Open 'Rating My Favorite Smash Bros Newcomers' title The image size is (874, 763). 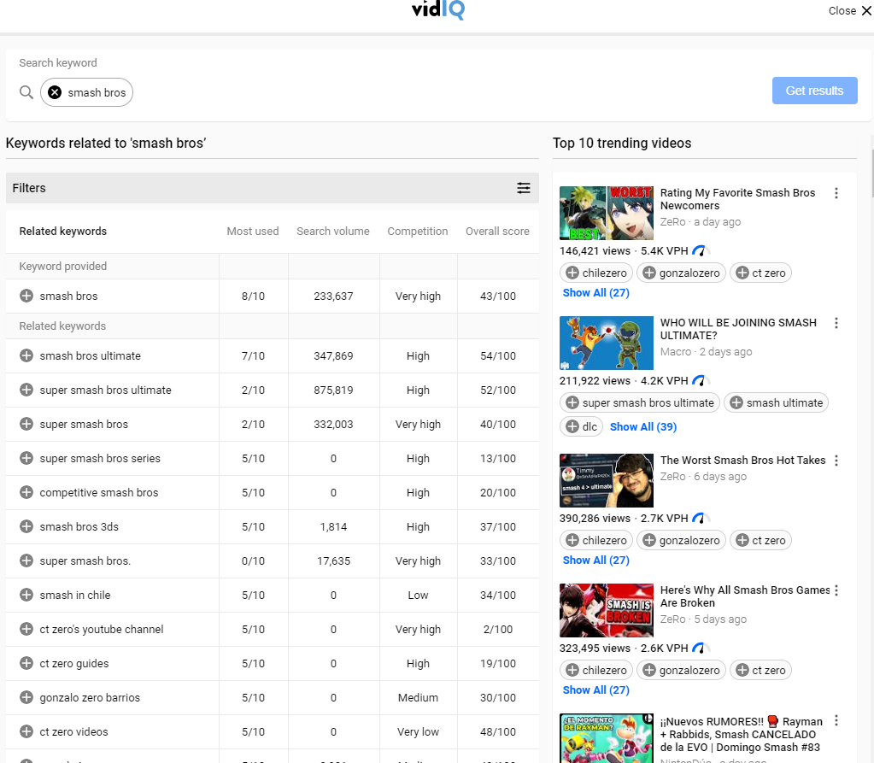(737, 199)
